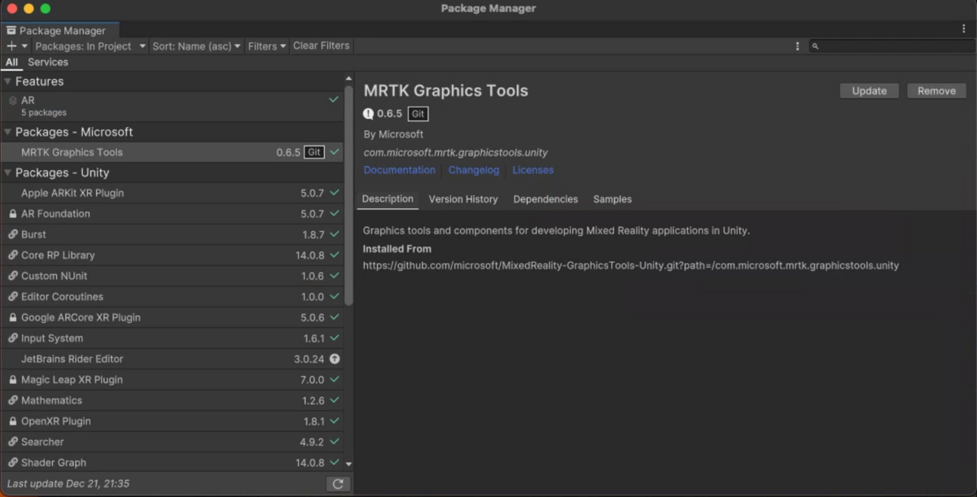Focus the package search field
Screen dimensions: 977x497
coord(891,46)
